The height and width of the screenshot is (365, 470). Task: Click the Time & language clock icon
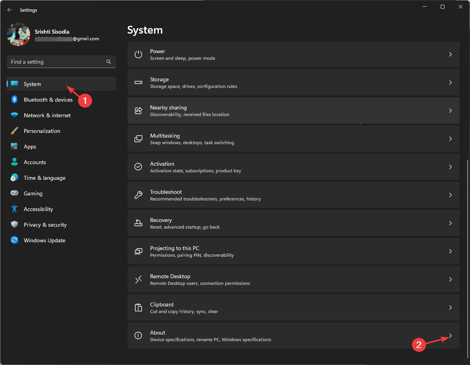click(14, 178)
